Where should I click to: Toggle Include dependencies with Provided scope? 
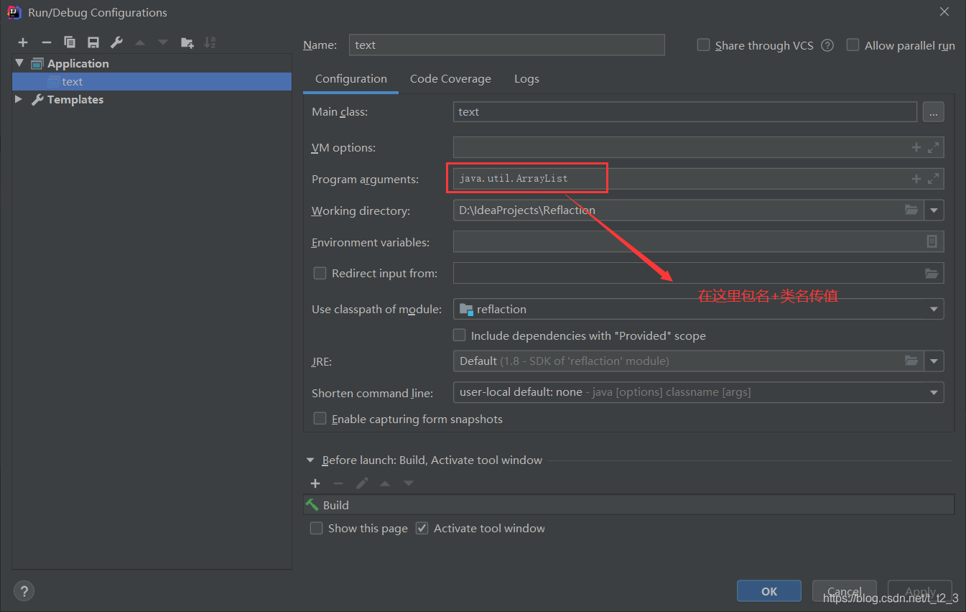[x=460, y=335]
